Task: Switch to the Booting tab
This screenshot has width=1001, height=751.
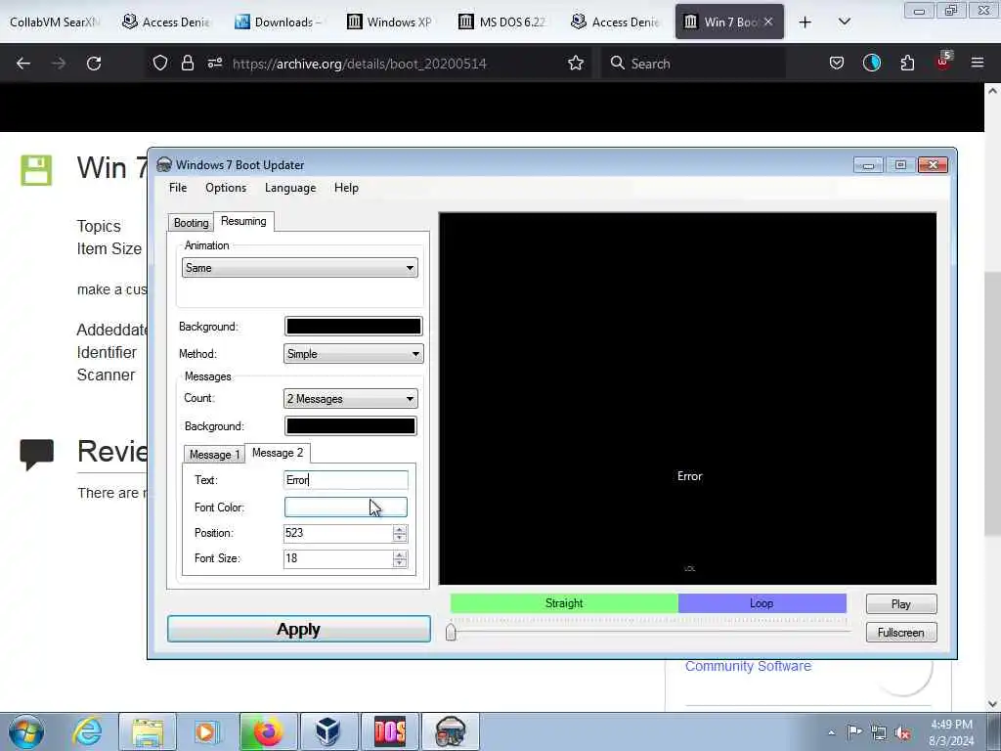Action: (x=191, y=223)
